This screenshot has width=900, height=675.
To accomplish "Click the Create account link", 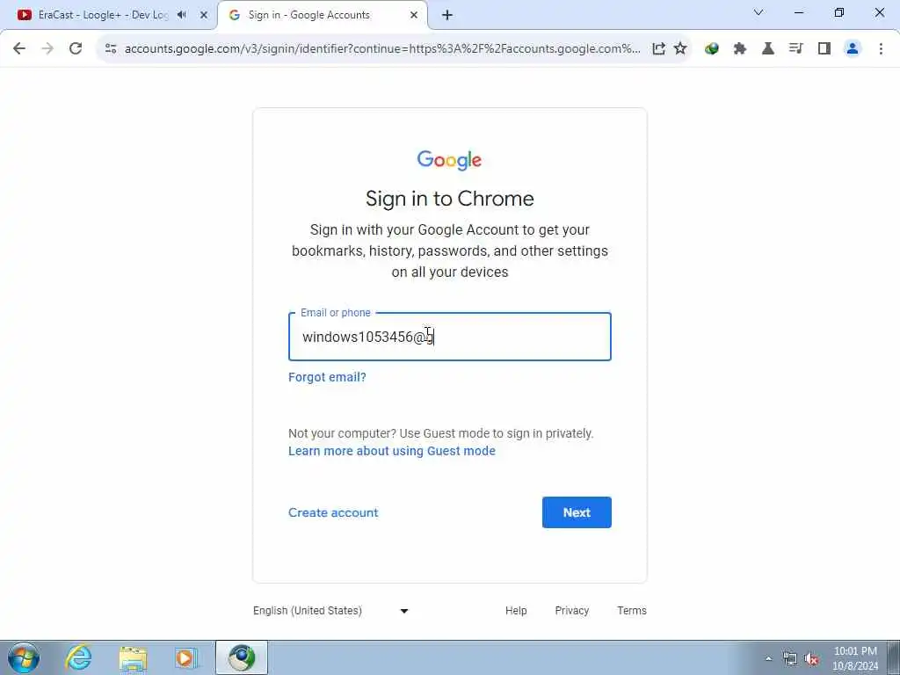I will (333, 512).
